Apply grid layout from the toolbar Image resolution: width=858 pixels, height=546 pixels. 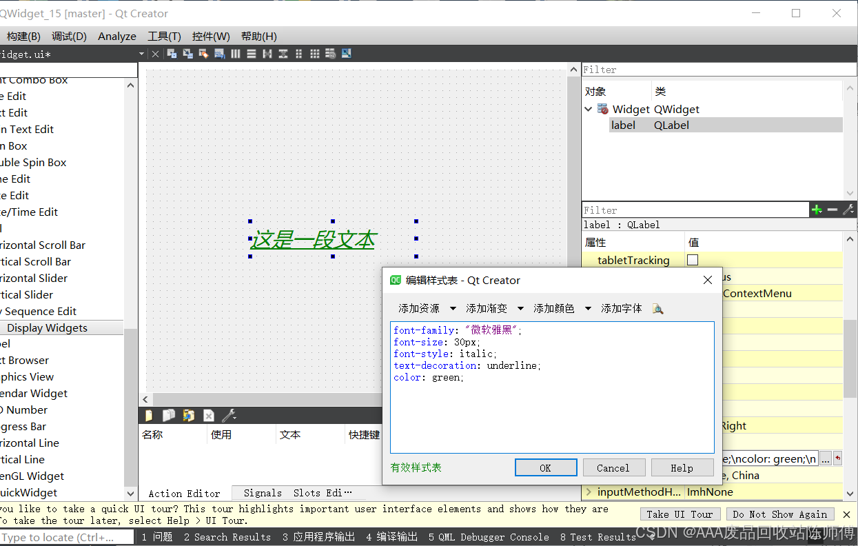pos(315,54)
